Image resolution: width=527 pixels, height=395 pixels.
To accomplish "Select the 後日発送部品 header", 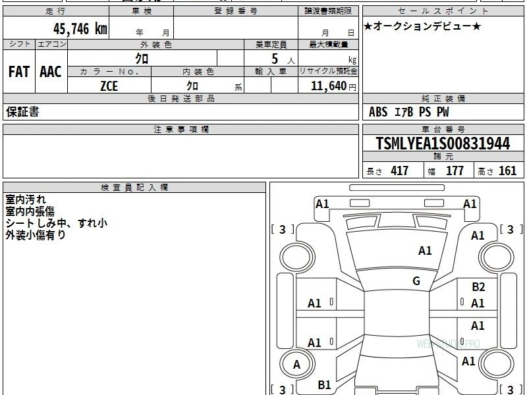I will click(180, 98).
